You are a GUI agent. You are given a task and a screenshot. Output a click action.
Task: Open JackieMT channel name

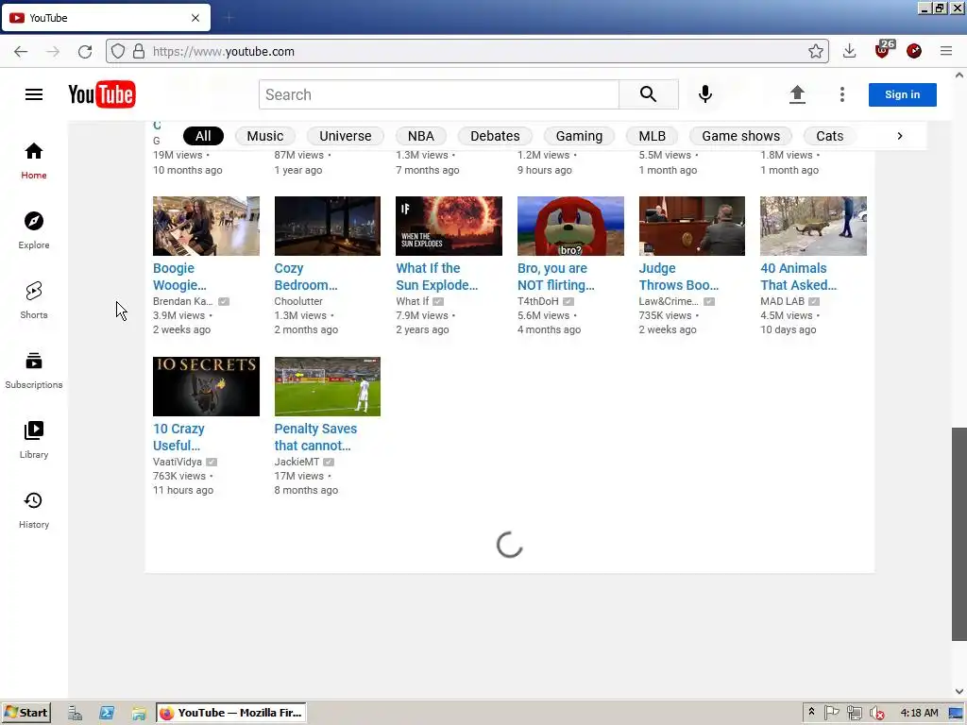click(297, 462)
